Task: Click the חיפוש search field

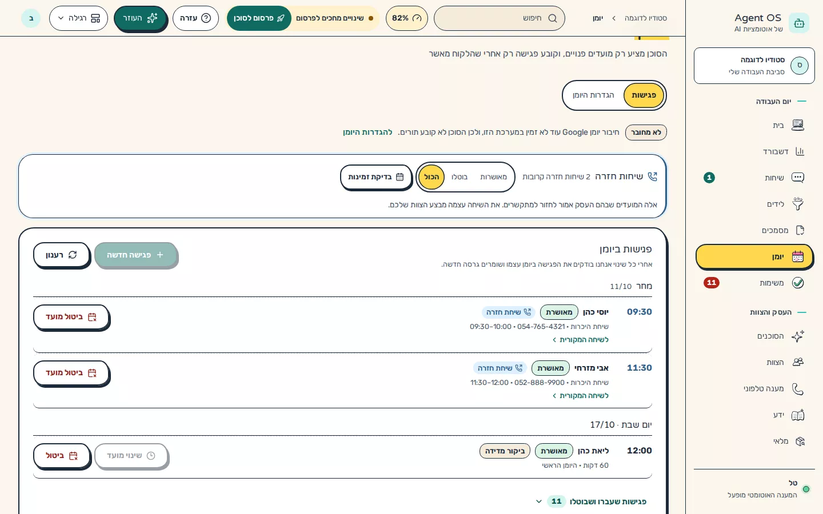Action: (500, 18)
